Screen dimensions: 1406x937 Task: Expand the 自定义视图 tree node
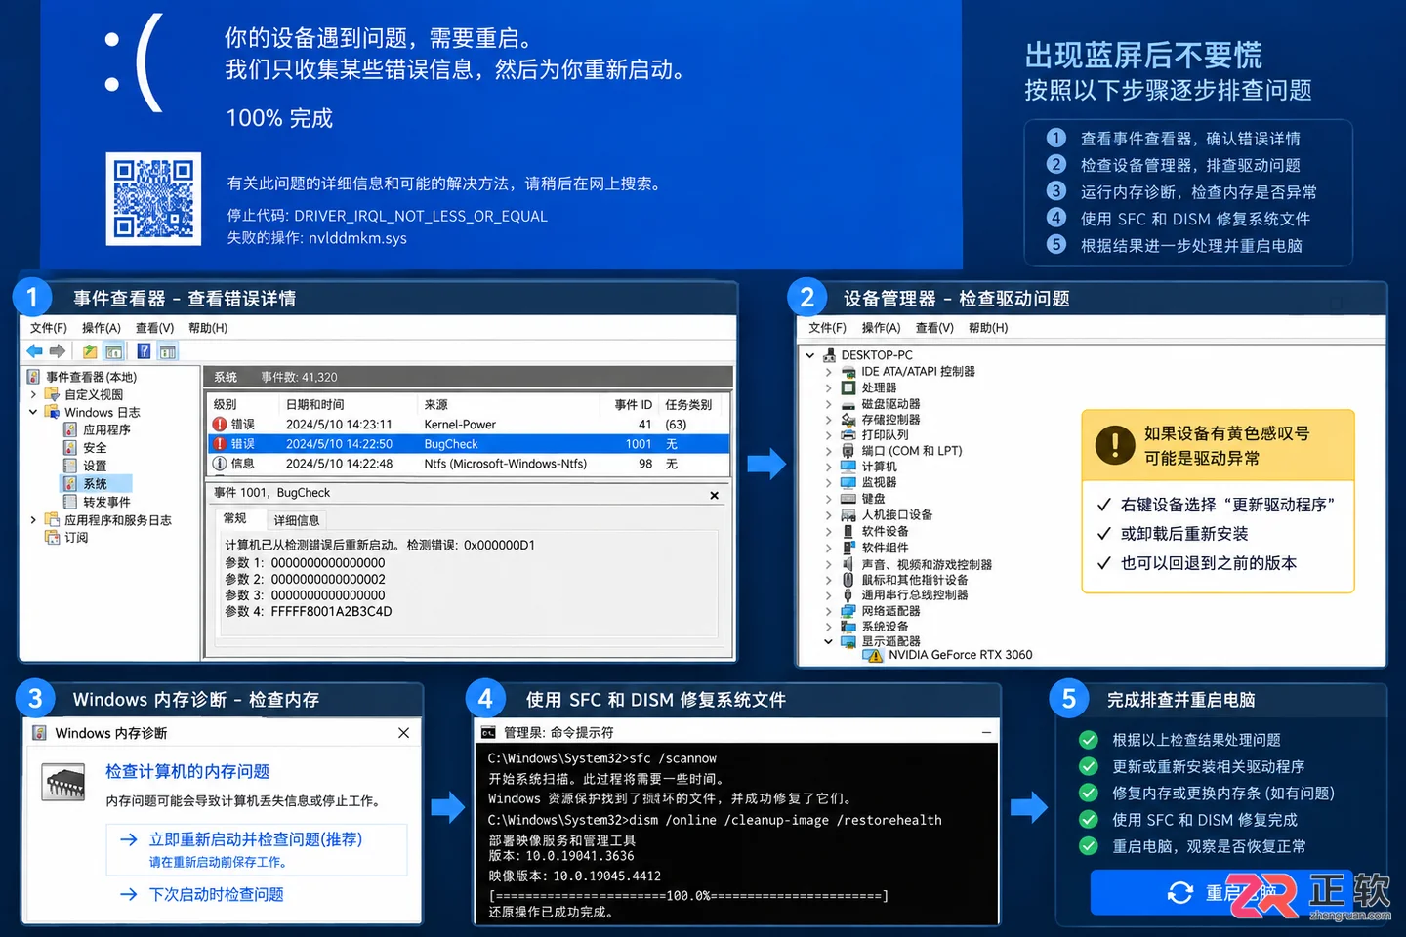coord(32,394)
